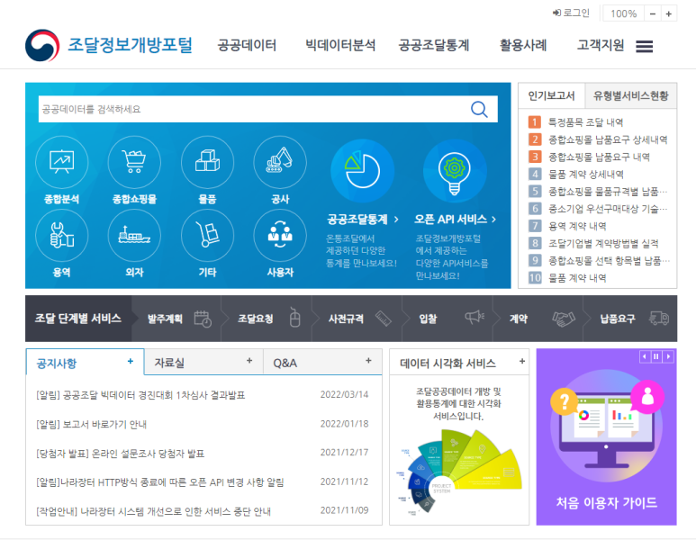Click the 공공조달통계 heading link with arrow
The width and height of the screenshot is (696, 540).
click(363, 220)
